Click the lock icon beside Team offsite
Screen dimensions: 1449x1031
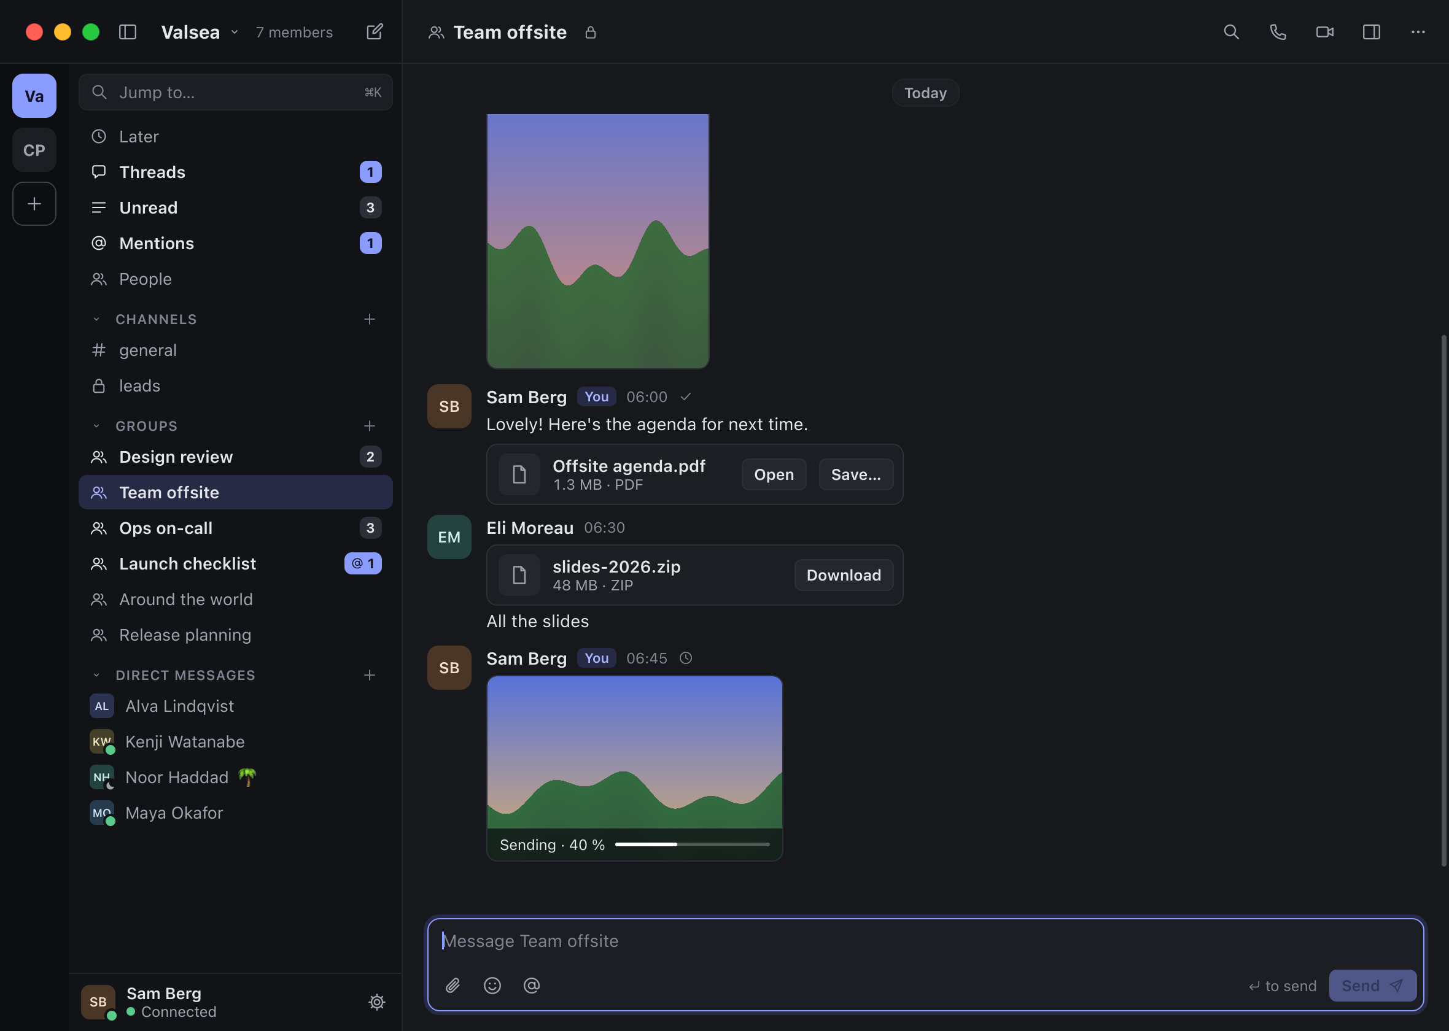click(x=591, y=33)
